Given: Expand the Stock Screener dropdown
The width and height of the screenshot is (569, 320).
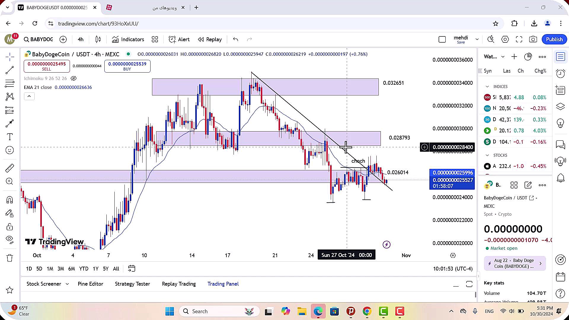Looking at the screenshot, I should pos(67,284).
